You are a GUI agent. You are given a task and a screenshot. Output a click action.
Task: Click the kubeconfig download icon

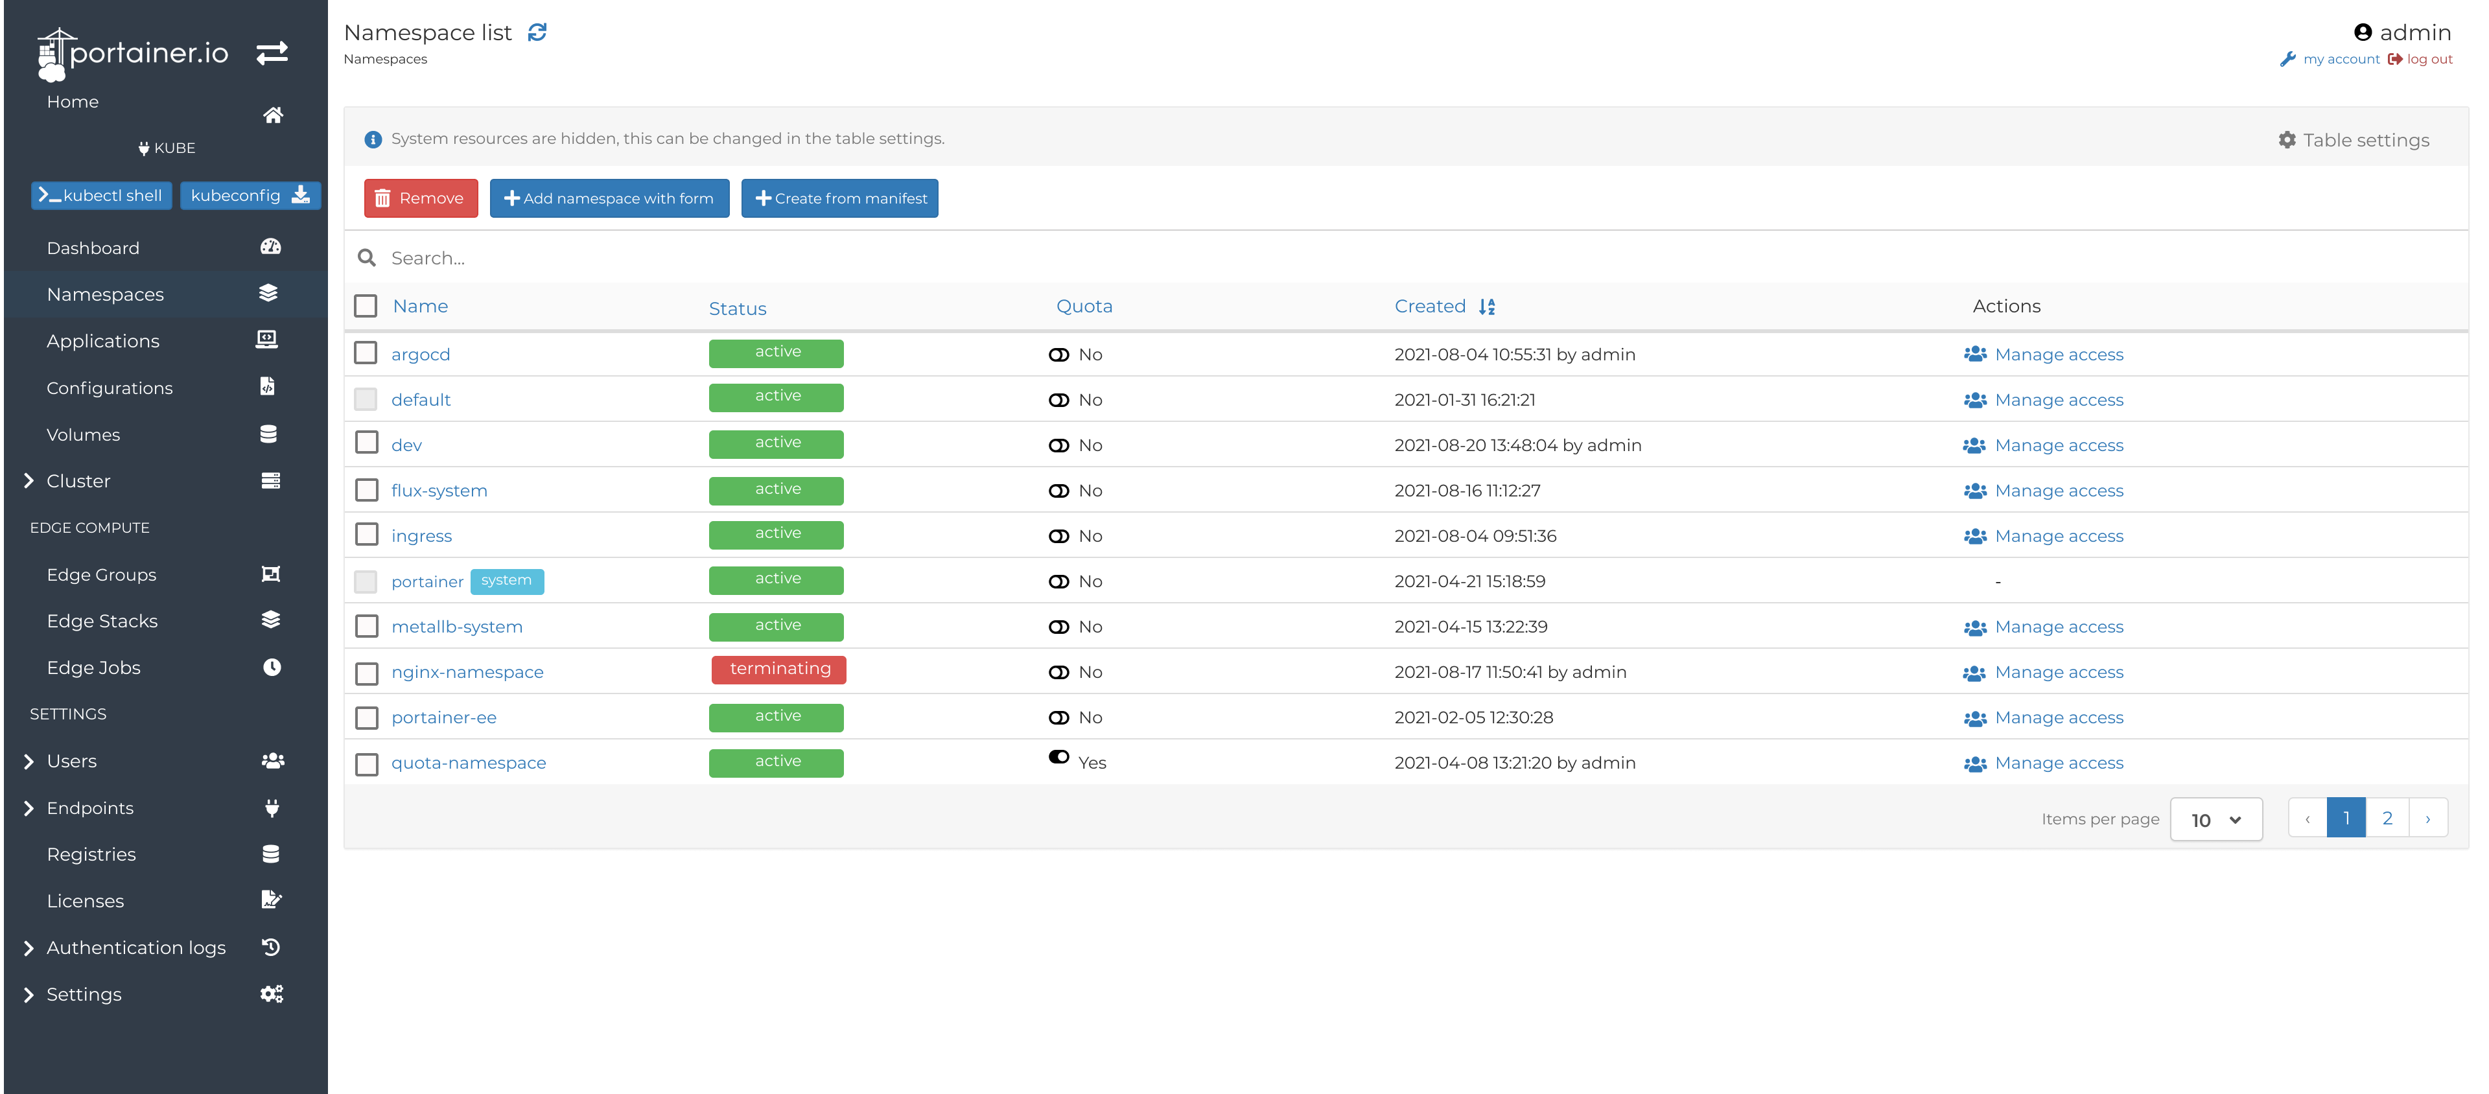pos(299,194)
